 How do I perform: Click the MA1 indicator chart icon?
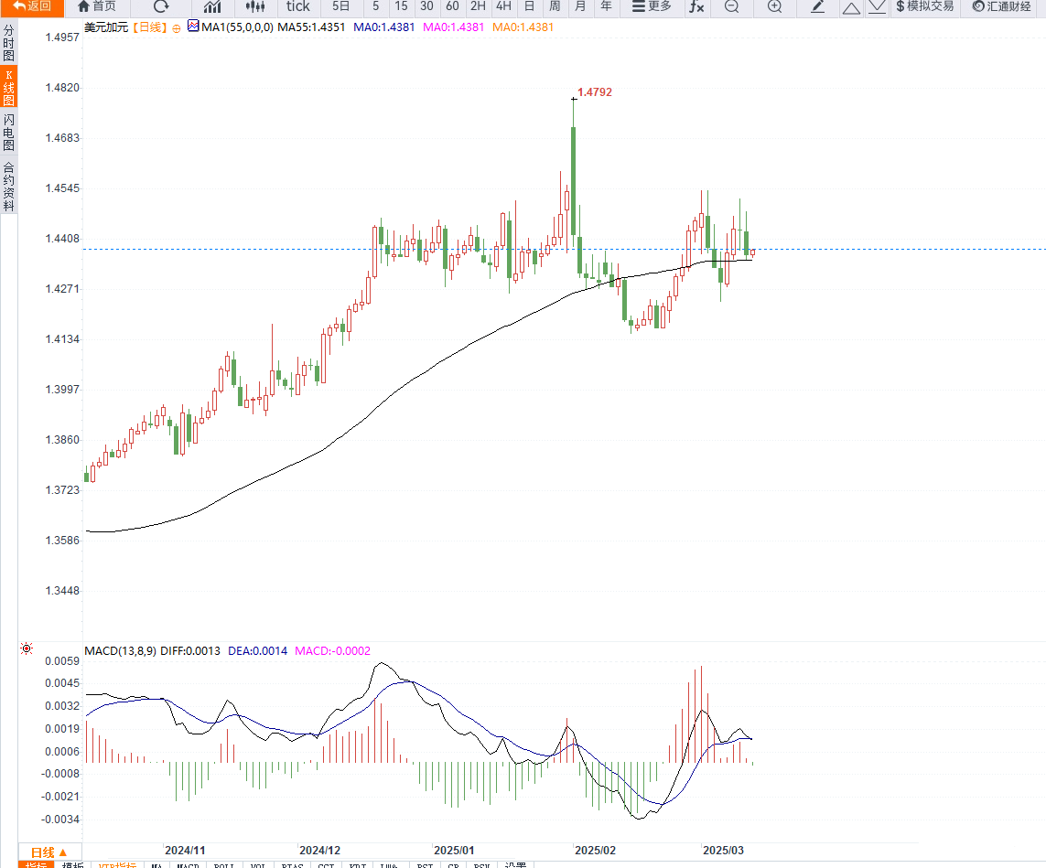(193, 26)
